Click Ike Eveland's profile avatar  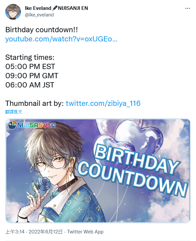pyautogui.click(x=13, y=12)
